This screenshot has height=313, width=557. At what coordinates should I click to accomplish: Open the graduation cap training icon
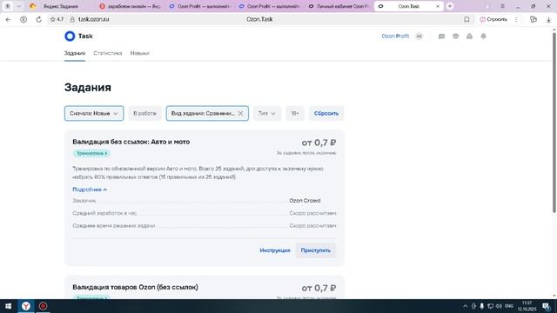(455, 37)
